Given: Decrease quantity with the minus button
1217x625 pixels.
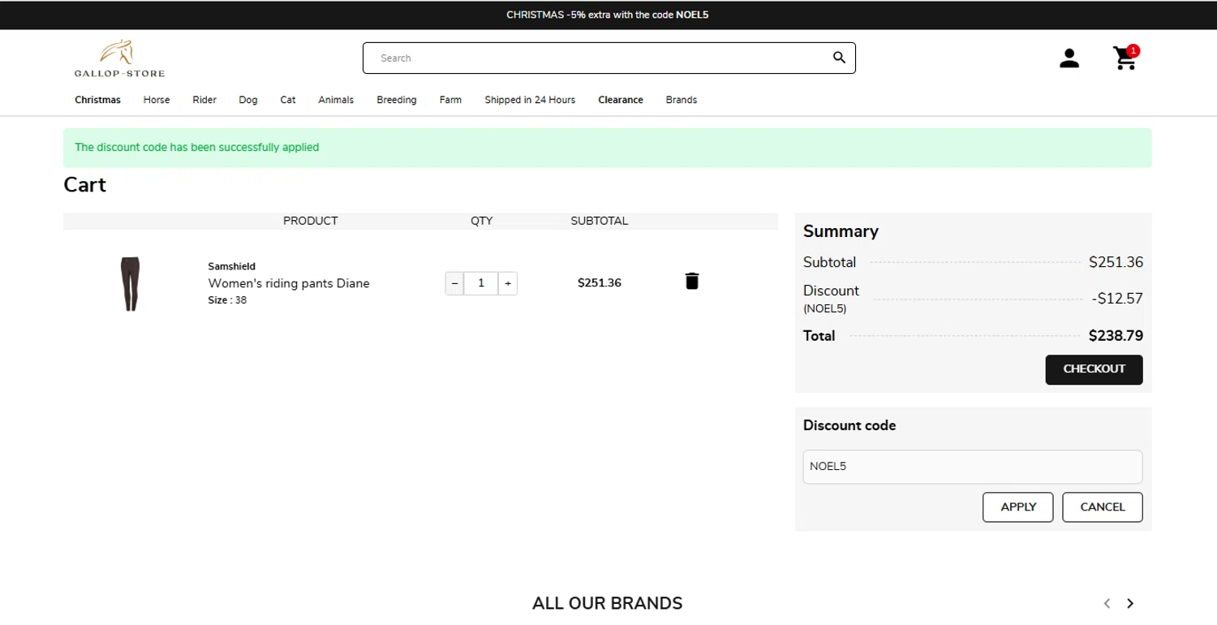Looking at the screenshot, I should click(454, 283).
